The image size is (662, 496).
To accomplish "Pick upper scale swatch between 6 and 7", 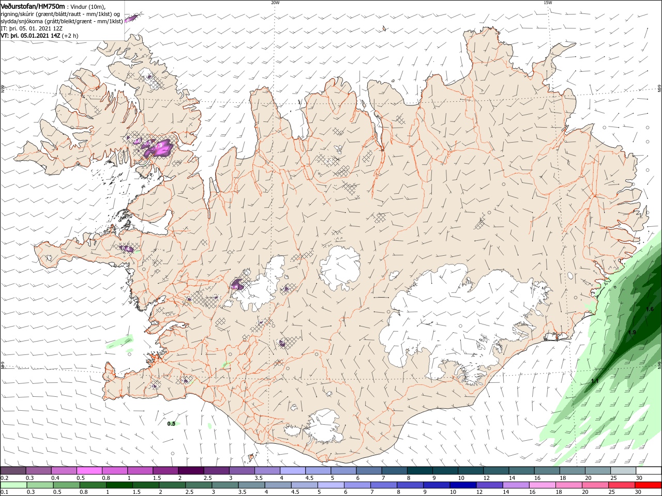I will 369,471.
